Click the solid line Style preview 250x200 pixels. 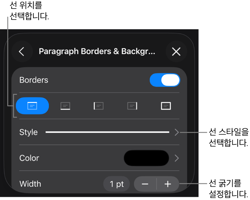108,132
